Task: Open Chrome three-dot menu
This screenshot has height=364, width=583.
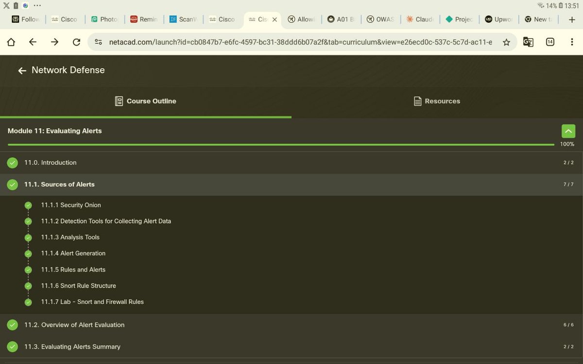Action: point(572,42)
